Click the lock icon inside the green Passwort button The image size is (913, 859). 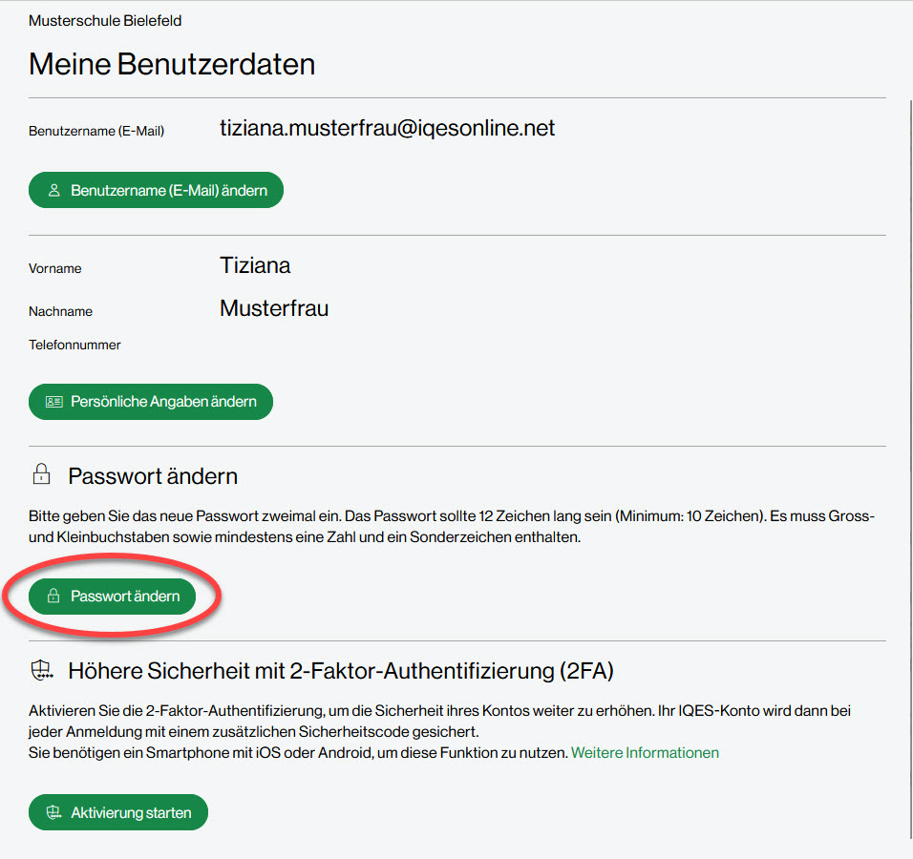(53, 597)
